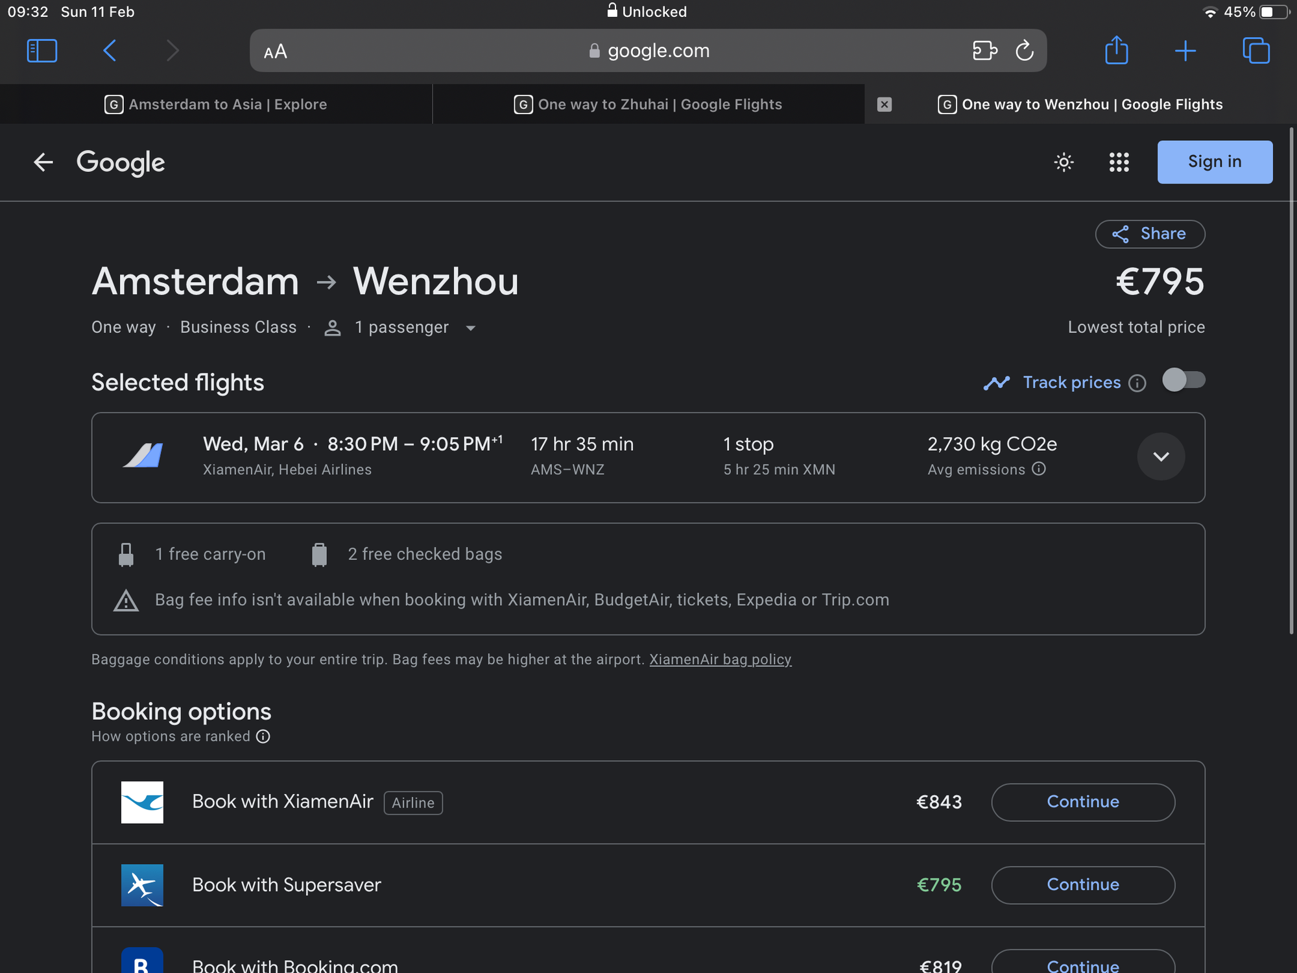The height and width of the screenshot is (973, 1297).
Task: Switch appearance with the sun brightness icon
Action: click(x=1064, y=162)
